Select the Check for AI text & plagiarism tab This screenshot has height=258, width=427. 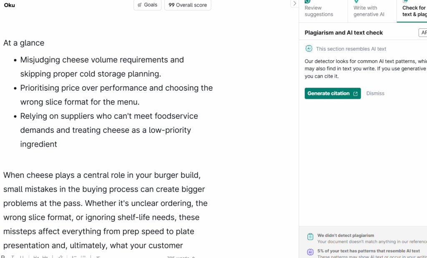click(x=414, y=11)
